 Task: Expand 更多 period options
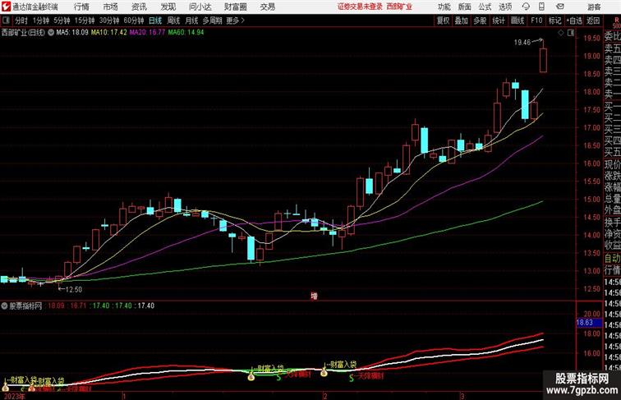(x=235, y=21)
